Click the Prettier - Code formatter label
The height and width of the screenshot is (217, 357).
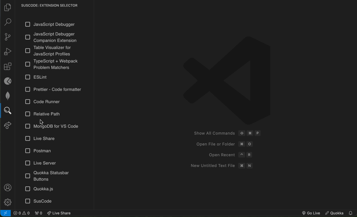pyautogui.click(x=57, y=89)
